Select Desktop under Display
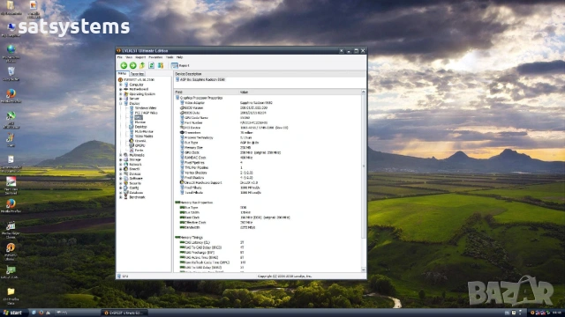The height and width of the screenshot is (317, 565). tap(140, 127)
